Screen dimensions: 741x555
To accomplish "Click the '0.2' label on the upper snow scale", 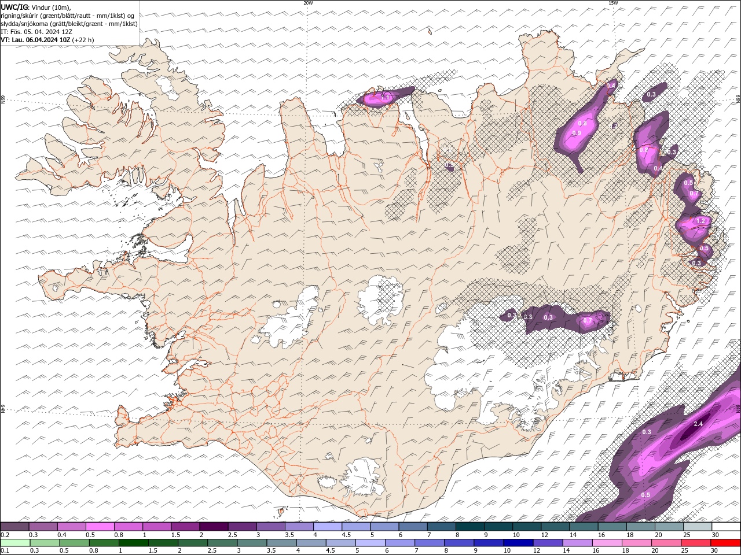I will [5, 535].
